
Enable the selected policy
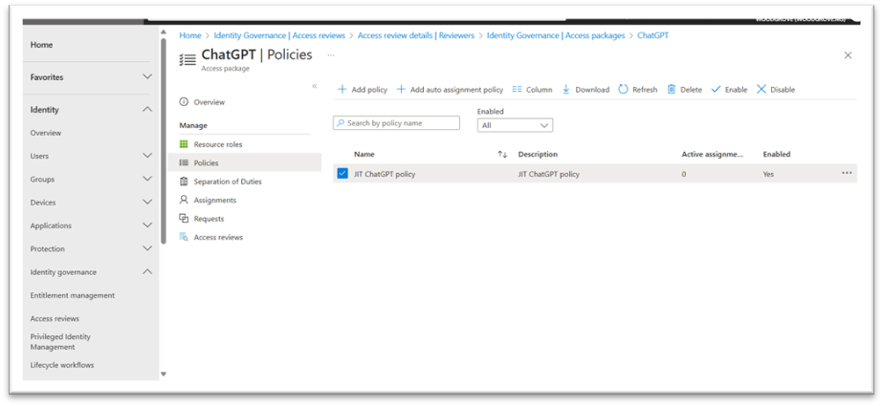(x=729, y=90)
